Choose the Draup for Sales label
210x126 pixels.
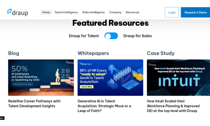coord(138,36)
